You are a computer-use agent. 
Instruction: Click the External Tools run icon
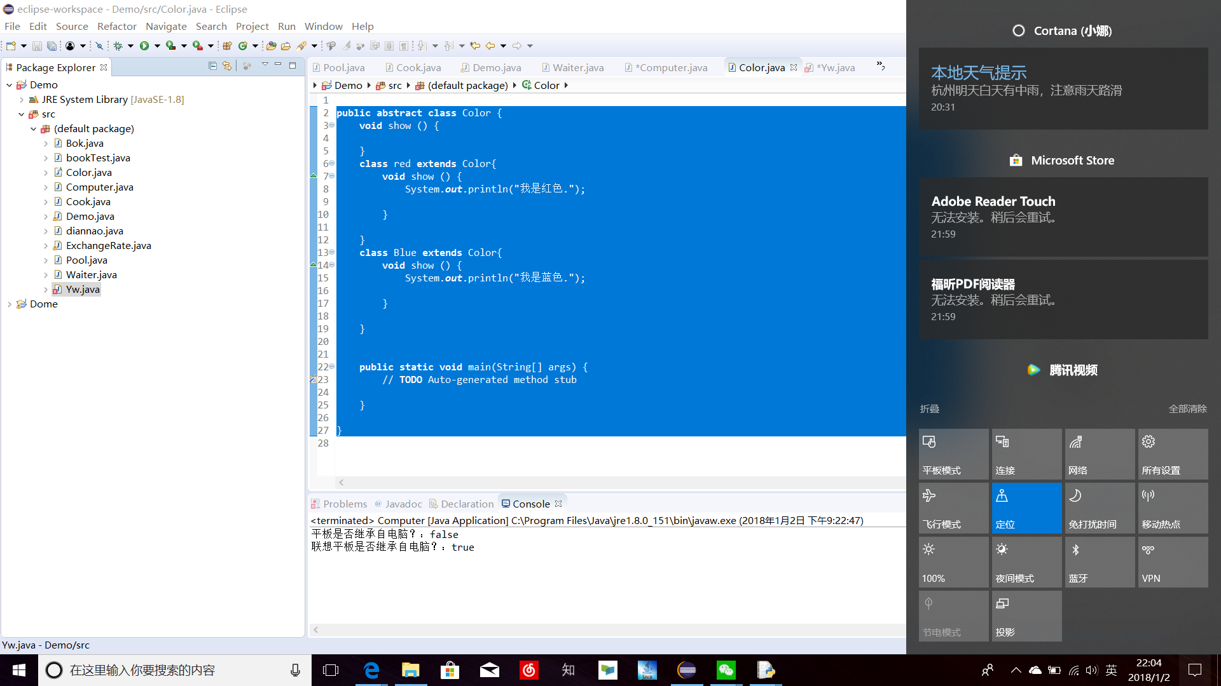tap(198, 46)
